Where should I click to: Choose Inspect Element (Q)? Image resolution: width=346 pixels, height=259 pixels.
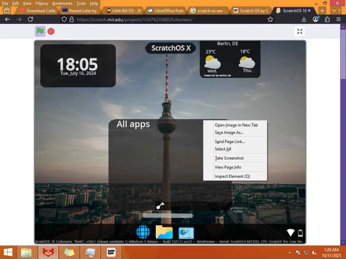click(x=235, y=176)
